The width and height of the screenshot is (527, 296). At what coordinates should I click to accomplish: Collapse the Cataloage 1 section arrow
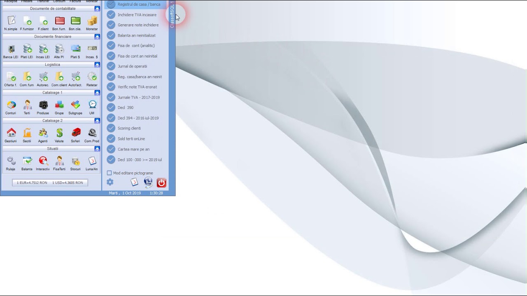97,92
